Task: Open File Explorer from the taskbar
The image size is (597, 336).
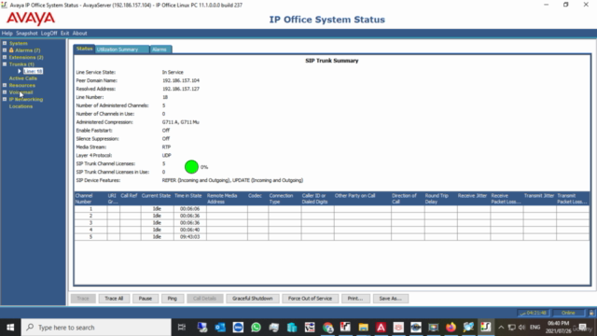Action: pyautogui.click(x=363, y=328)
